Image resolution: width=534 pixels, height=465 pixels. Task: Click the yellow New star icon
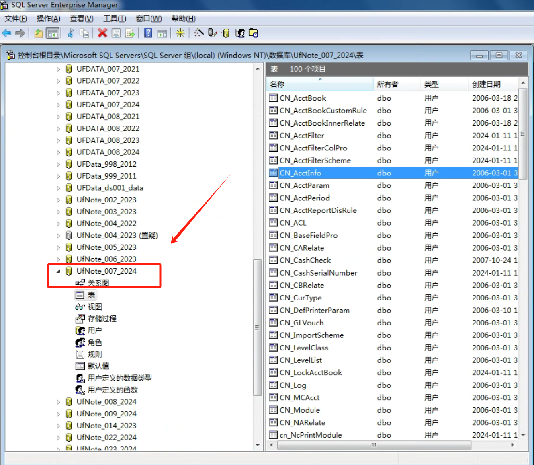180,33
